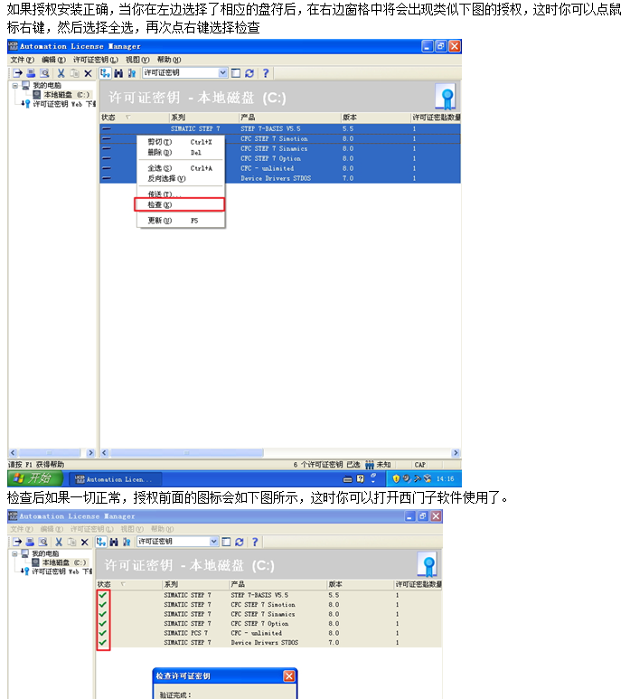Screen dimensions: 630x699
Task: Click the binoculars find icon in the window with green checkmarks
Action: tap(114, 542)
